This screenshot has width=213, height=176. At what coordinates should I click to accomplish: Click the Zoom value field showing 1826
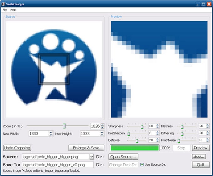[x=95, y=126]
